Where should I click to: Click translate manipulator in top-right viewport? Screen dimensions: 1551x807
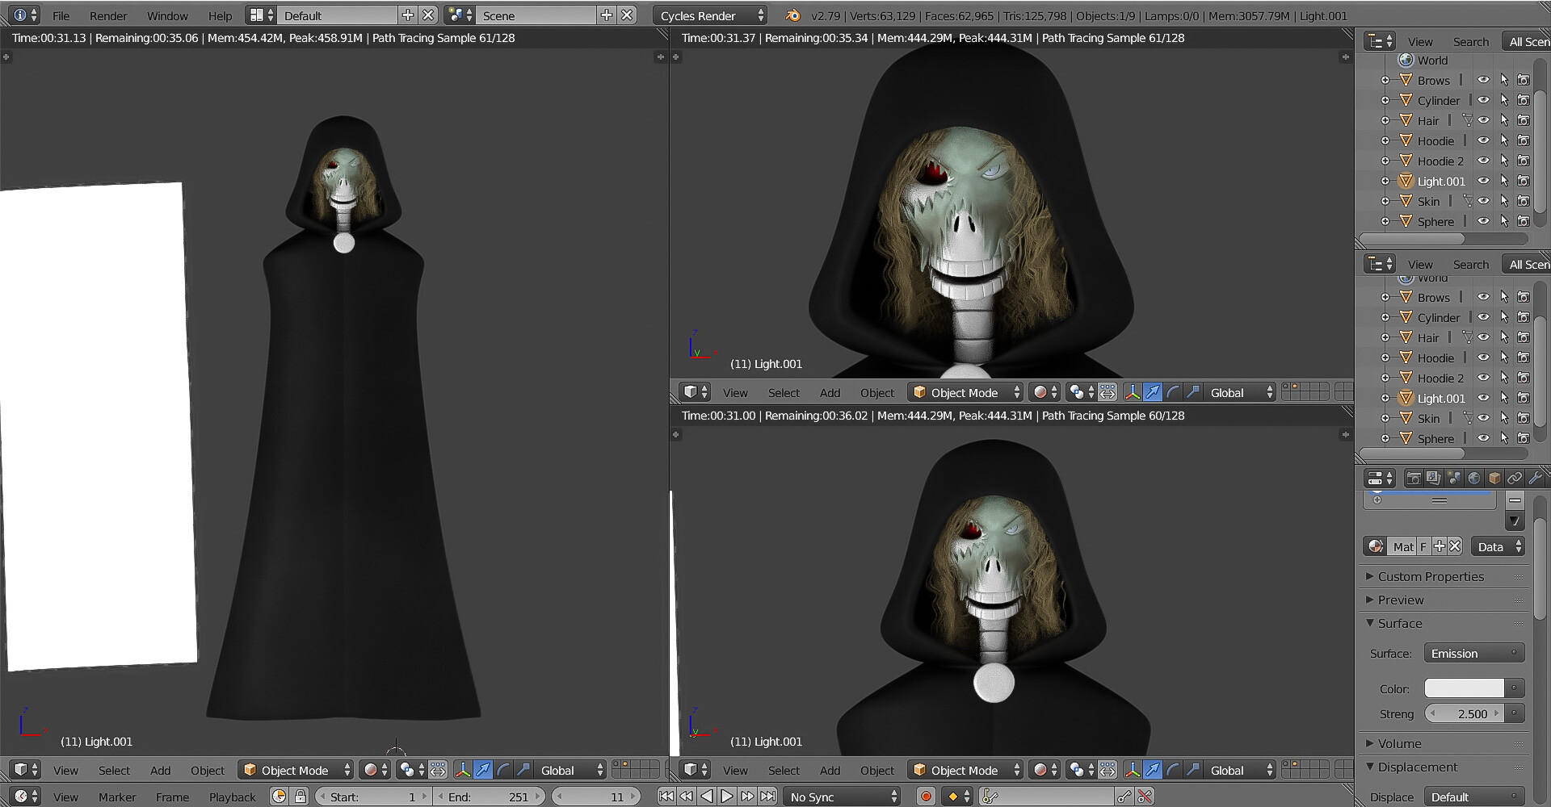1153,392
